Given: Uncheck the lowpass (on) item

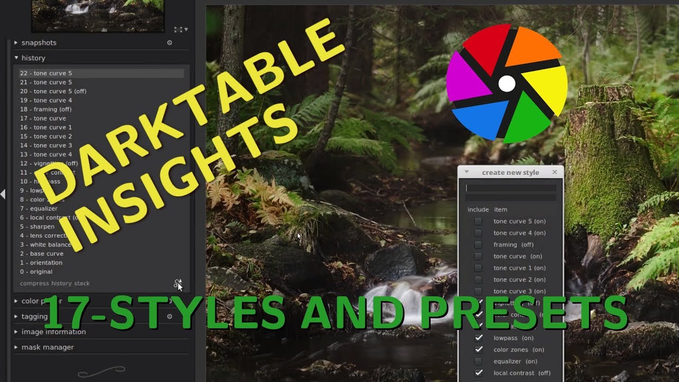Looking at the screenshot, I should (478, 338).
